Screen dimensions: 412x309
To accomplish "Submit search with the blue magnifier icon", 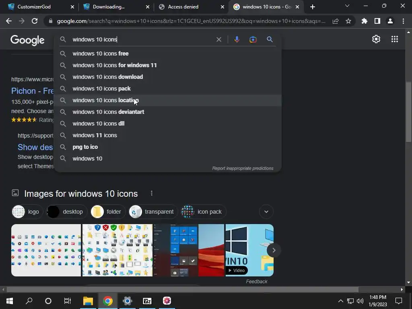I will pos(270,39).
